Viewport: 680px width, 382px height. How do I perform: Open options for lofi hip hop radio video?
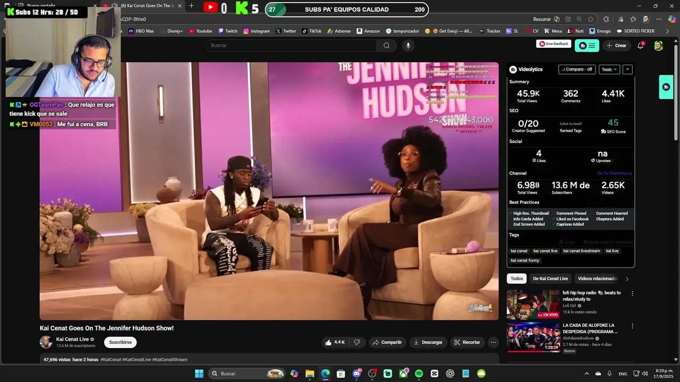click(632, 293)
